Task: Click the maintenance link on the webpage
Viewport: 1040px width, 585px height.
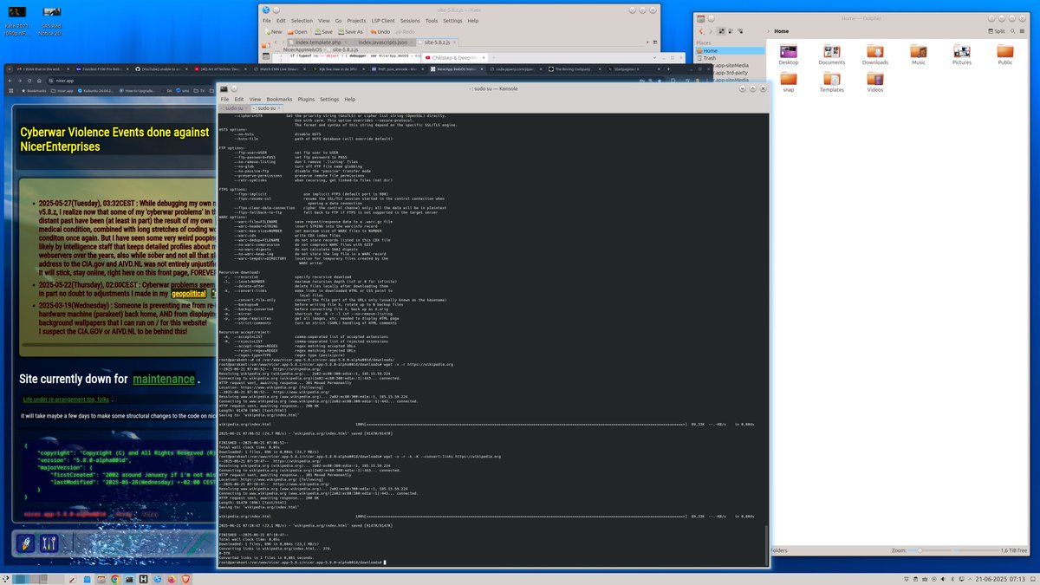Action: coord(164,379)
